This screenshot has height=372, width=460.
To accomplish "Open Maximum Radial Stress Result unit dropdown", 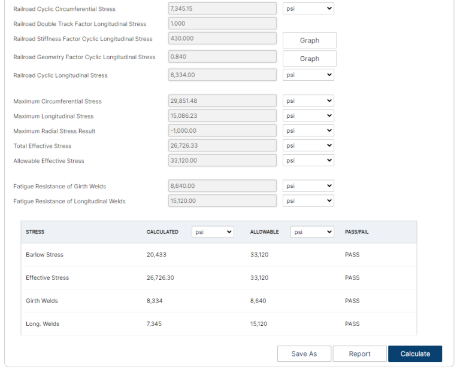I will tap(308, 131).
